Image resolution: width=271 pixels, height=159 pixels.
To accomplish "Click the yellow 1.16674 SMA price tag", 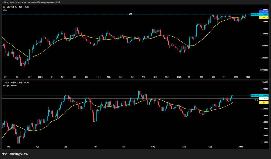I will [264, 17].
